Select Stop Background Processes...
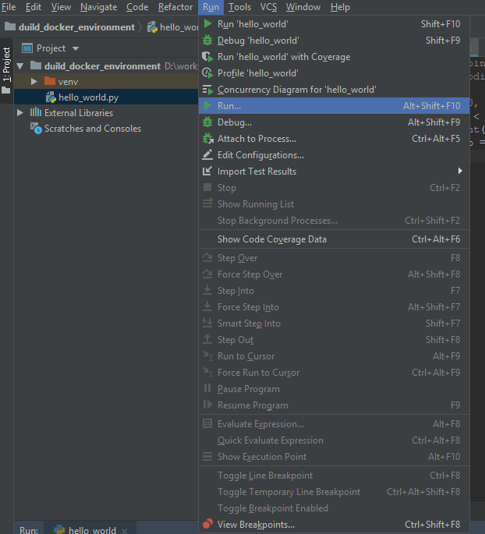The height and width of the screenshot is (534, 485). click(x=334, y=221)
